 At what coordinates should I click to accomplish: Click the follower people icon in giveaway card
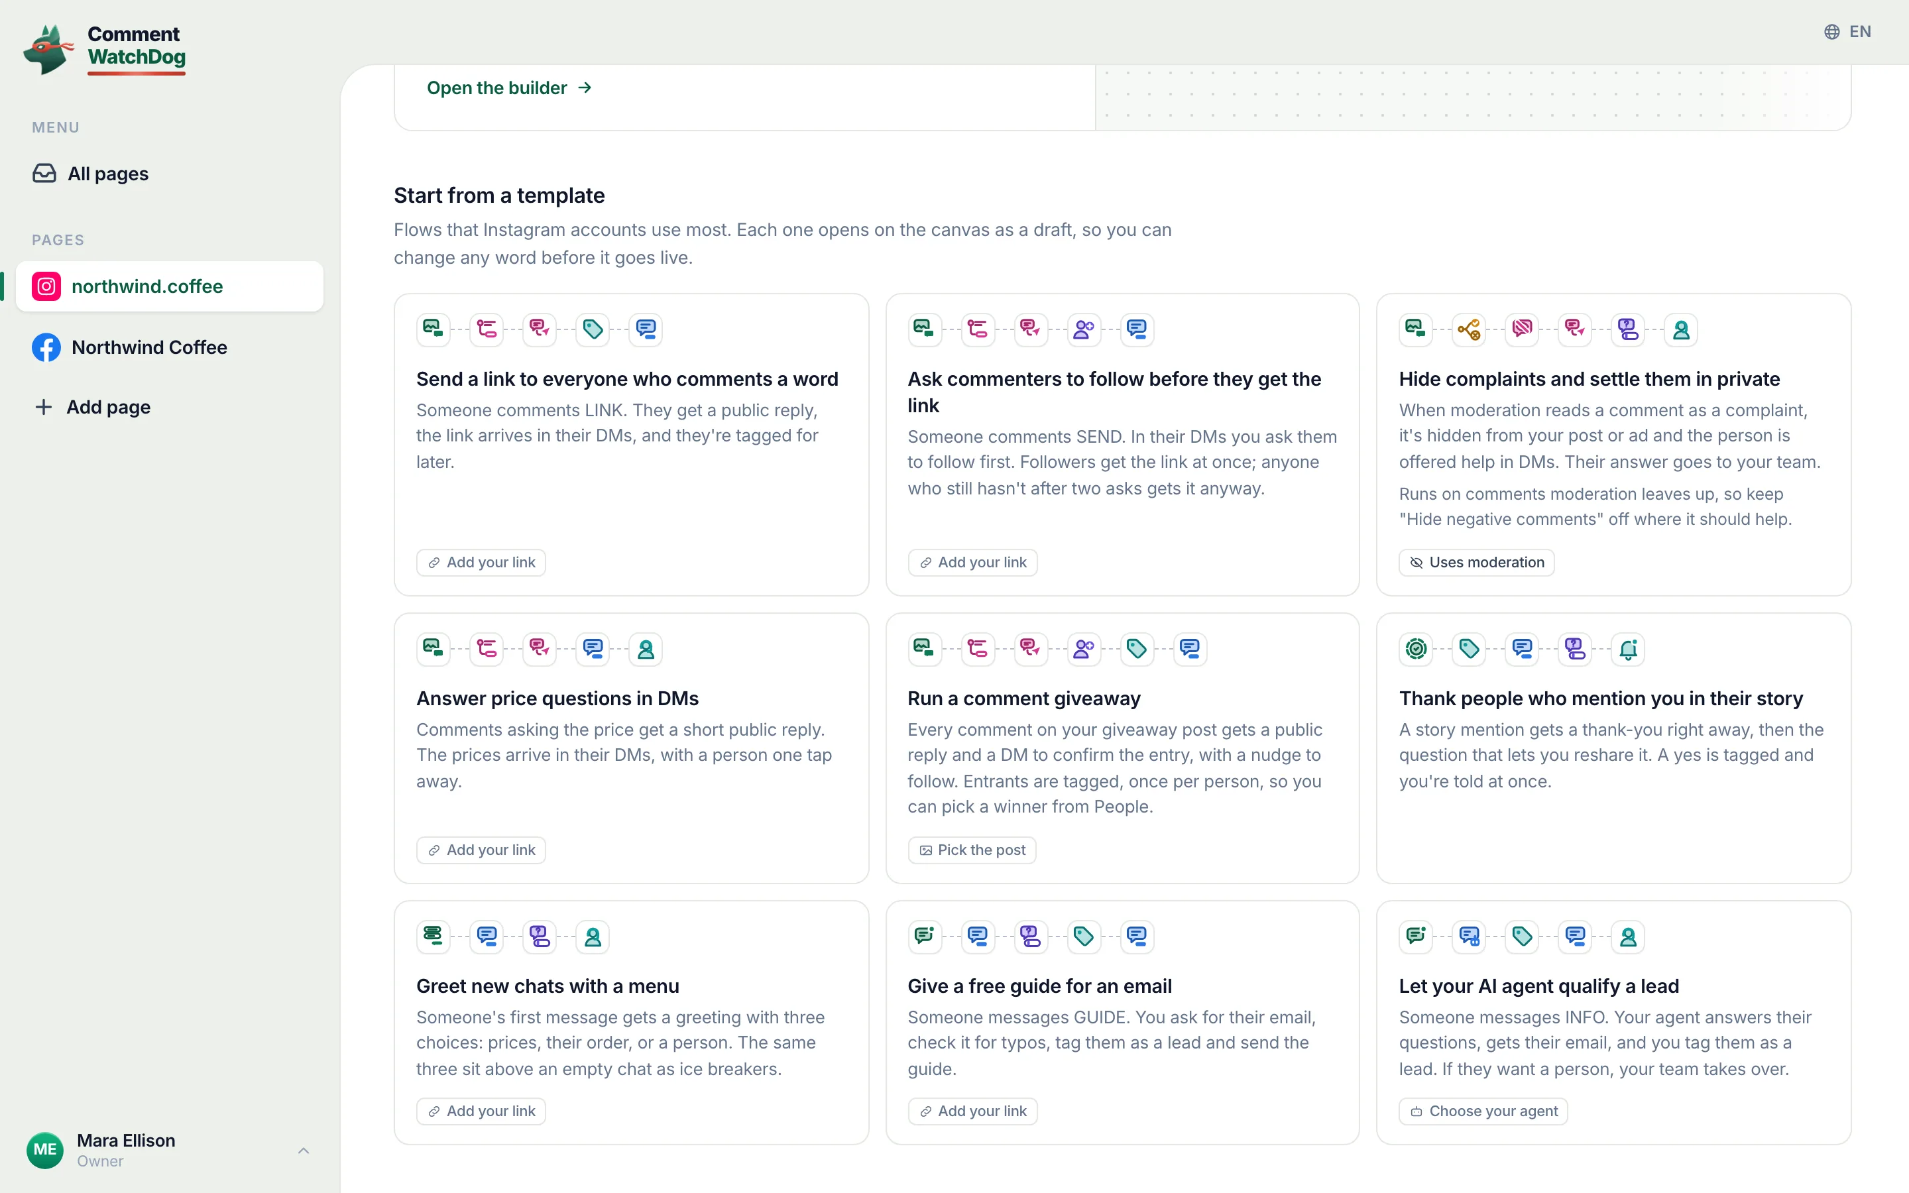point(1084,649)
